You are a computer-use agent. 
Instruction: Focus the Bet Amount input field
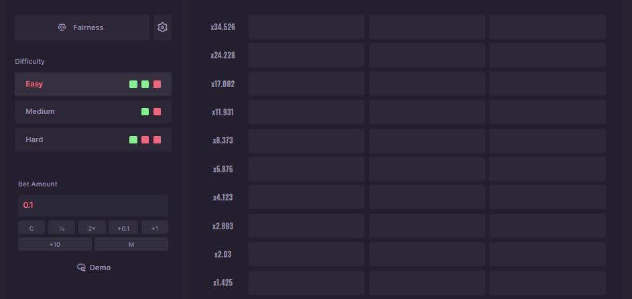[x=92, y=205]
